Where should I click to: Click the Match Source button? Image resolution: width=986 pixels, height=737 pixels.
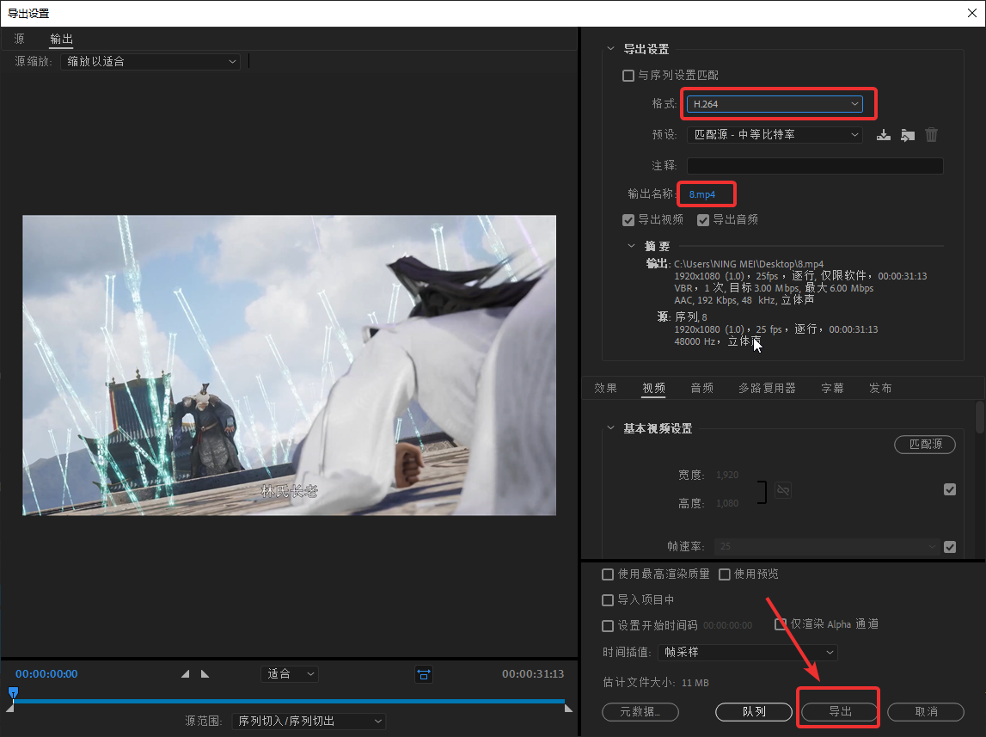pyautogui.click(x=925, y=444)
